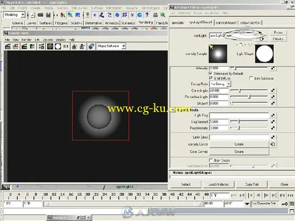Toggle the Barn Doors checkbox
295x221 pixels.
coord(211,160)
